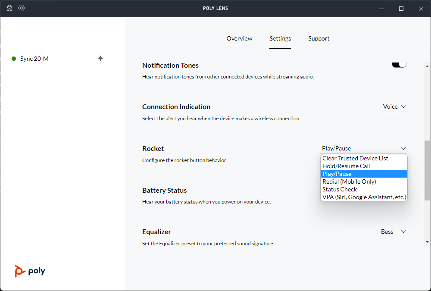Click the Poly logo at bottom left
The height and width of the screenshot is (291, 431).
[30, 271]
